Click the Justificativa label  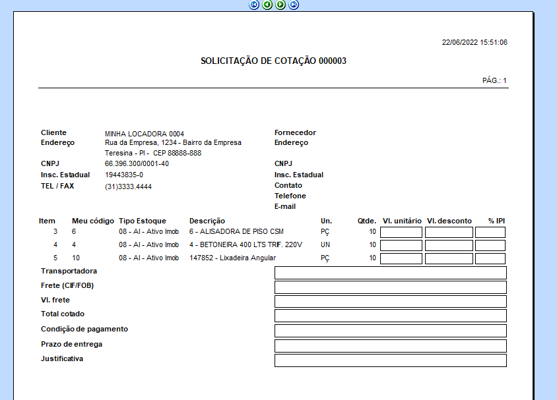click(x=62, y=358)
